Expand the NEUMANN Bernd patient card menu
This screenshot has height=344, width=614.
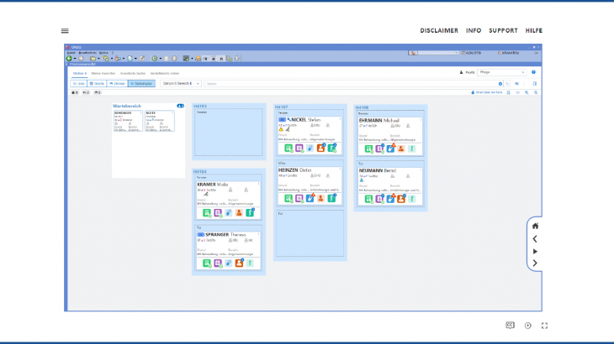[x=421, y=169]
